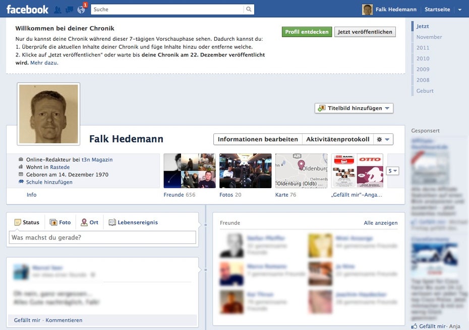Jump to 2010 in timeline
This screenshot has width=469, height=330.
tap(423, 58)
